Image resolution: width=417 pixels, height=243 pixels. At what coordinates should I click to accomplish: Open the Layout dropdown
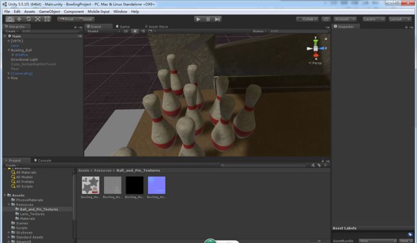[400, 19]
